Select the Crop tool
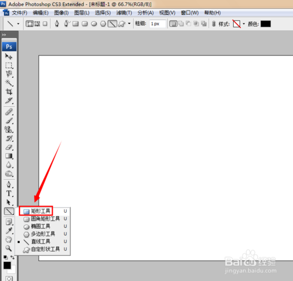 click(9, 92)
